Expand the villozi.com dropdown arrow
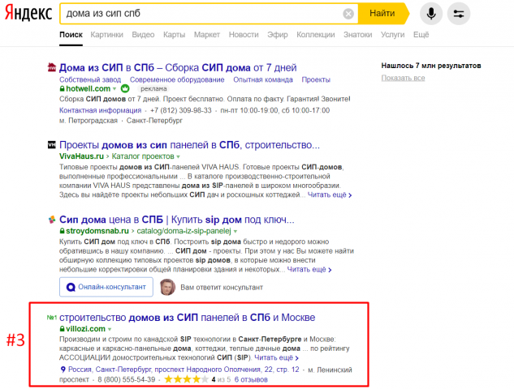 110,329
